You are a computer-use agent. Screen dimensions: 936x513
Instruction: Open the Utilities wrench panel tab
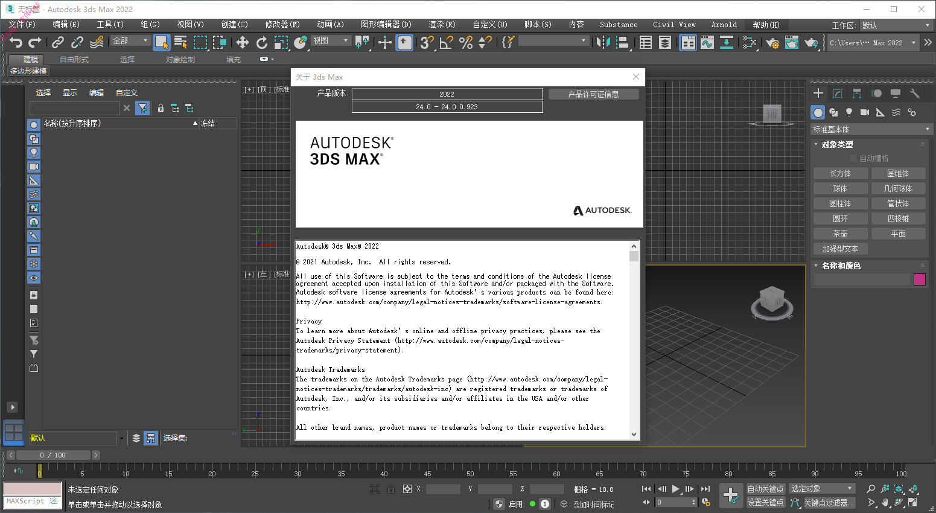tap(915, 94)
